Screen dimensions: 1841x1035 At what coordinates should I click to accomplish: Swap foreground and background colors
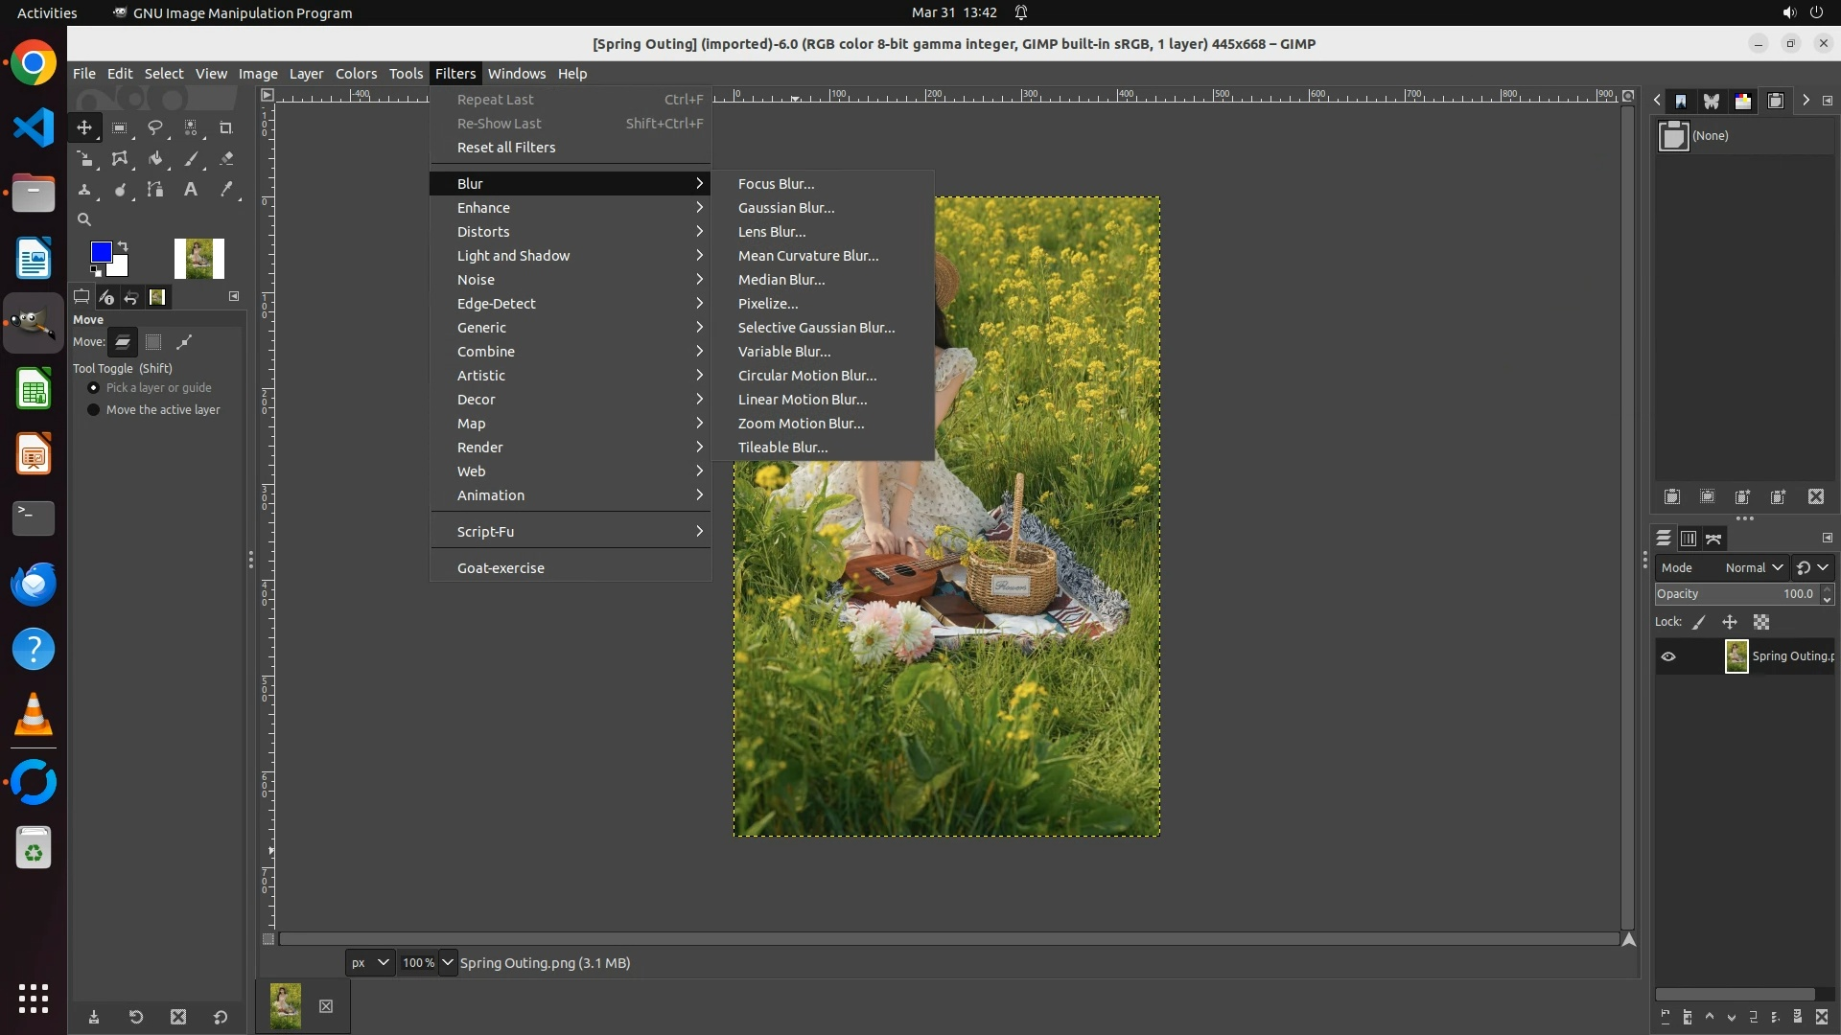click(x=123, y=246)
